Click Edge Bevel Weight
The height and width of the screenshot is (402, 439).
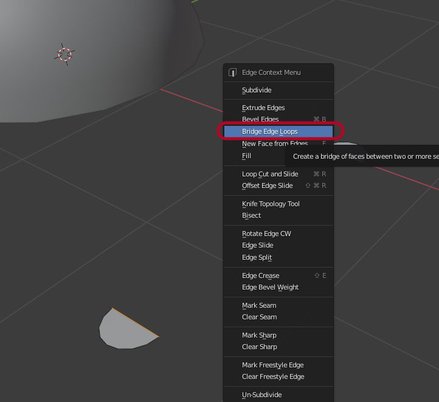(278, 287)
